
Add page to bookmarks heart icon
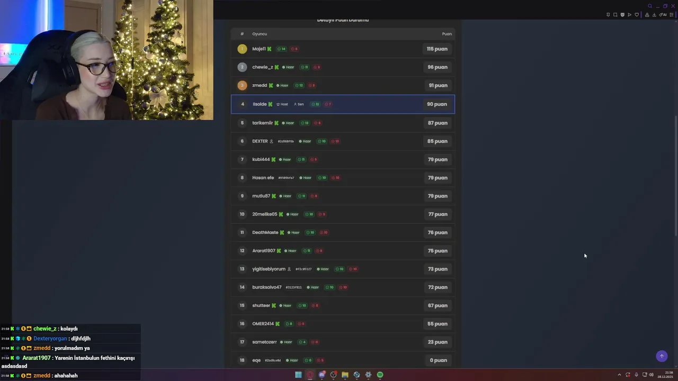click(637, 15)
